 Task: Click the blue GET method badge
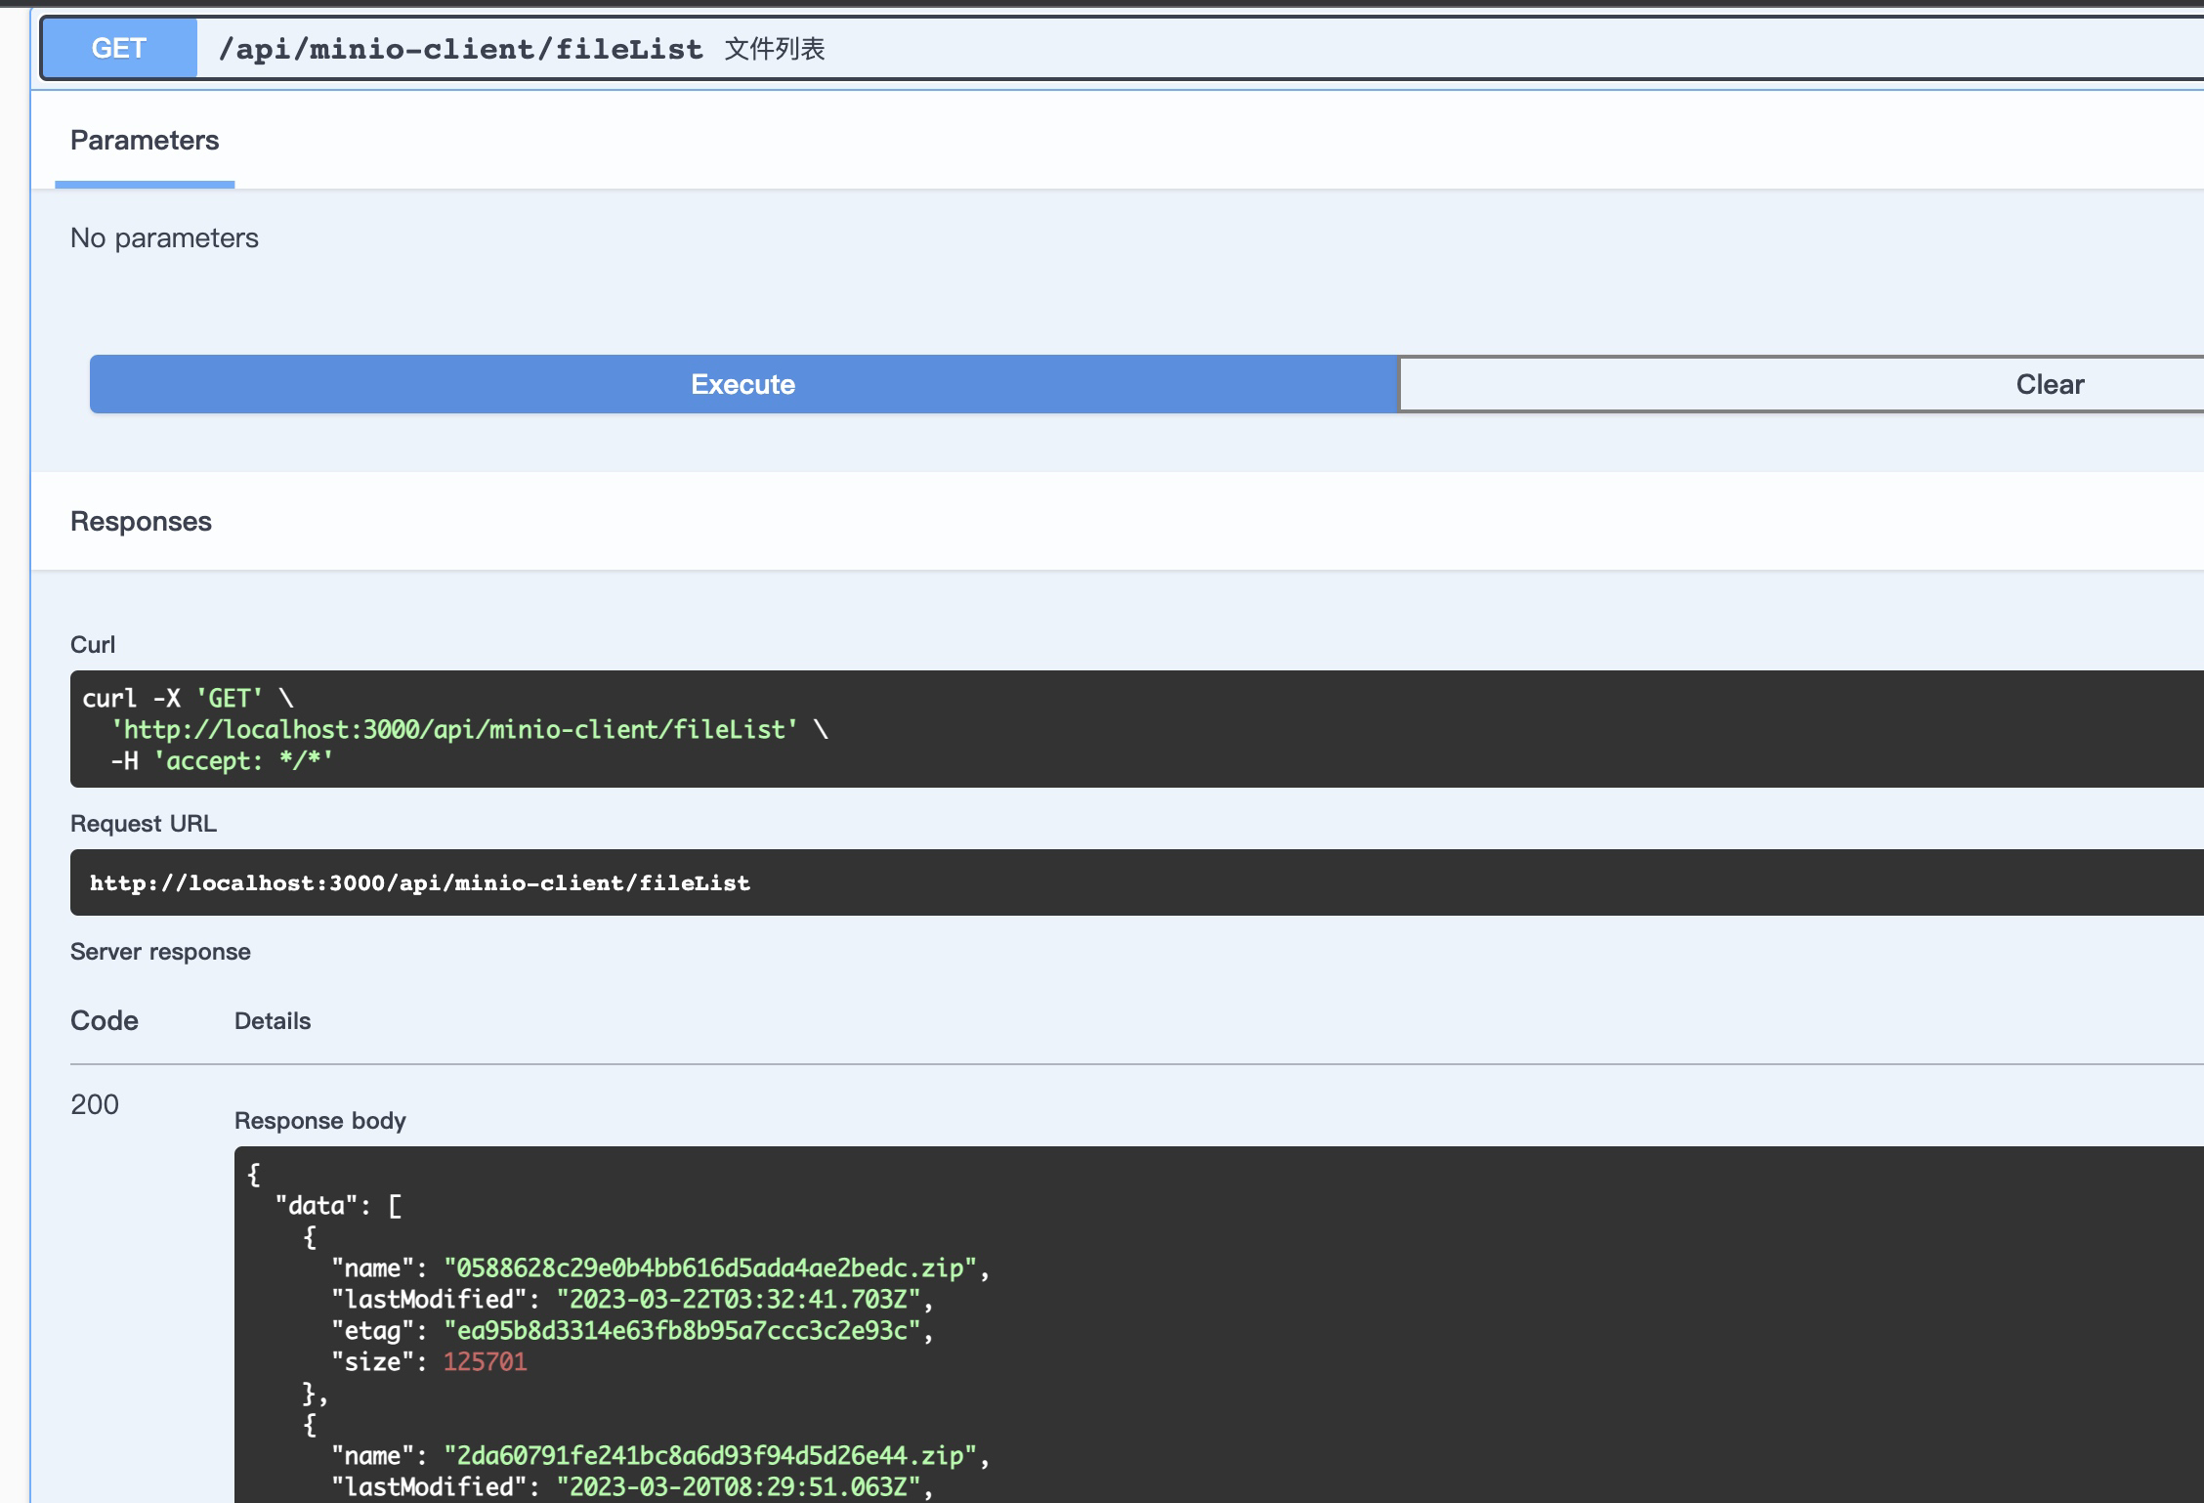(119, 48)
